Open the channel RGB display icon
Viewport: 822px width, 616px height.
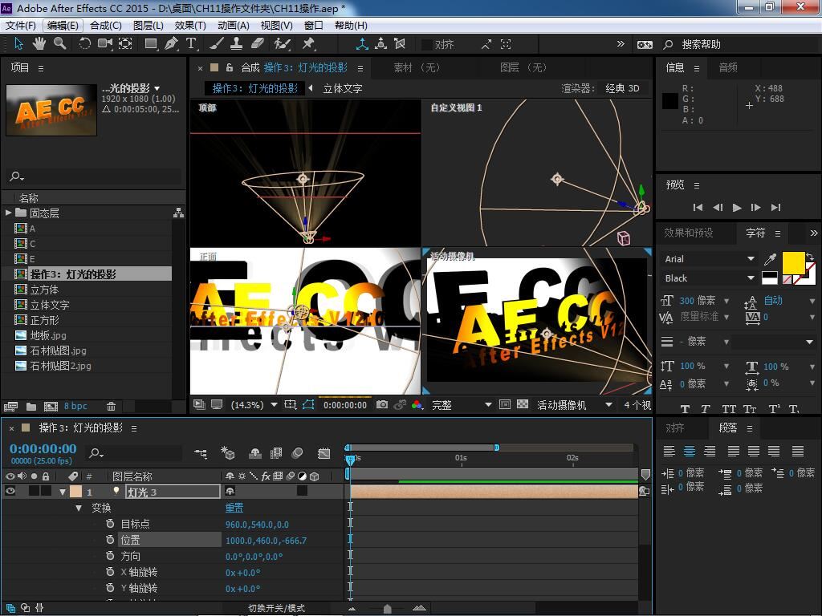pos(417,405)
